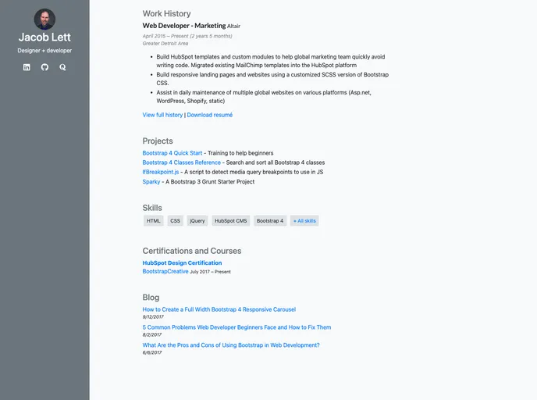
Task: Open the IfBreakpoint.js project link
Action: (x=161, y=172)
